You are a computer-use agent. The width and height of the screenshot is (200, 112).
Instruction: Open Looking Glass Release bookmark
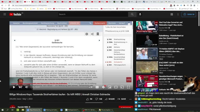pos(16,9)
